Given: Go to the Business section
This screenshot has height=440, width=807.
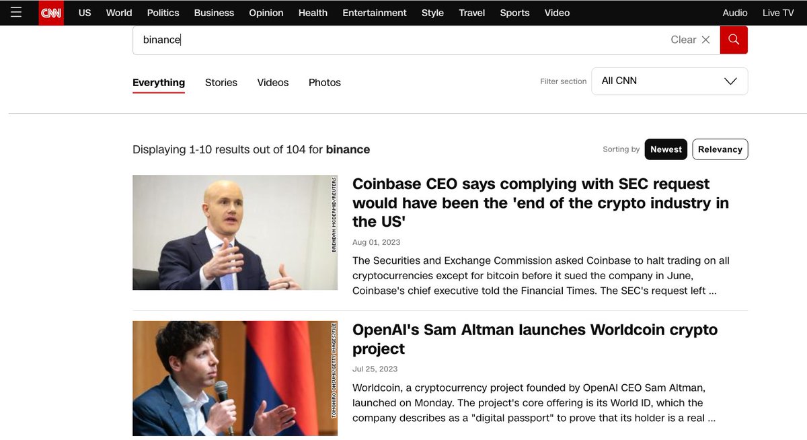Looking at the screenshot, I should pos(215,13).
